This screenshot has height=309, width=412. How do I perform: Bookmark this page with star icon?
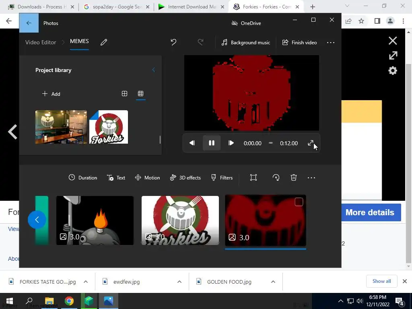[361, 21]
